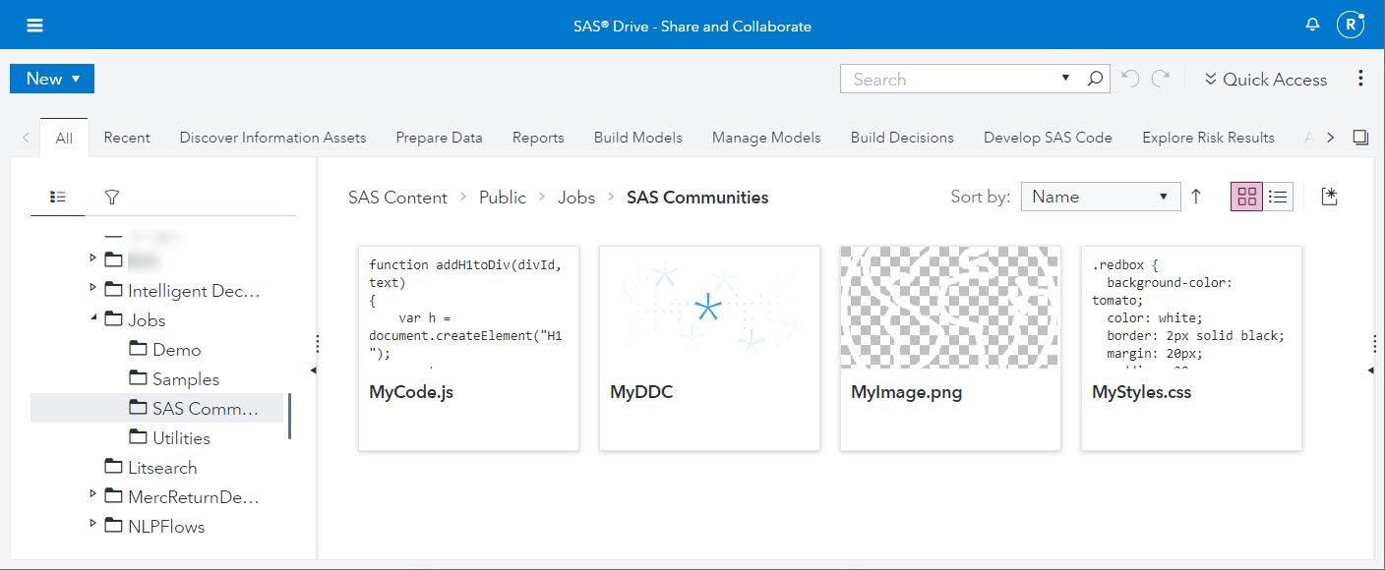Screen dimensions: 1385x570
Task: Collapse the Jobs folder
Action: (x=94, y=318)
